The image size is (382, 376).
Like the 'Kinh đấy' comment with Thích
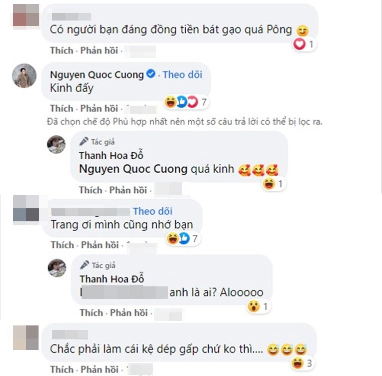[62, 109]
